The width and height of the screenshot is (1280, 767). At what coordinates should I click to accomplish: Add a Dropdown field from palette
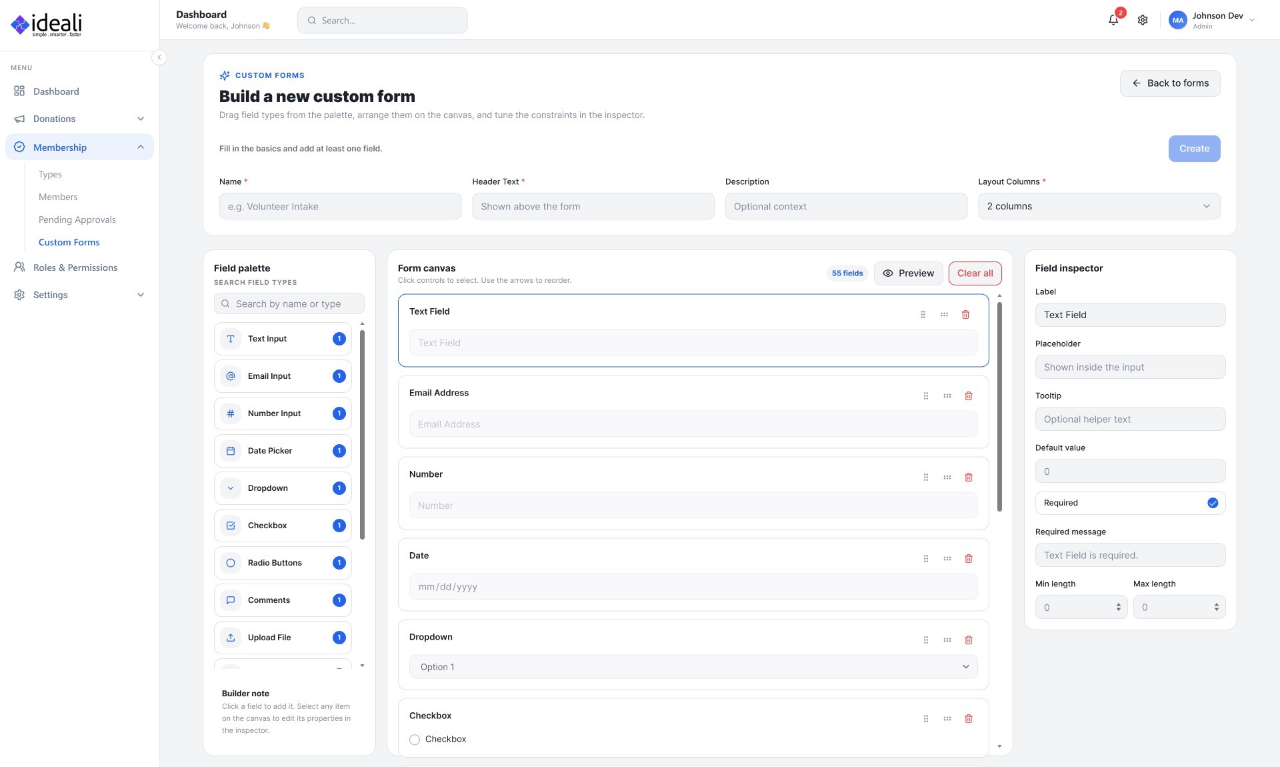[x=283, y=488]
